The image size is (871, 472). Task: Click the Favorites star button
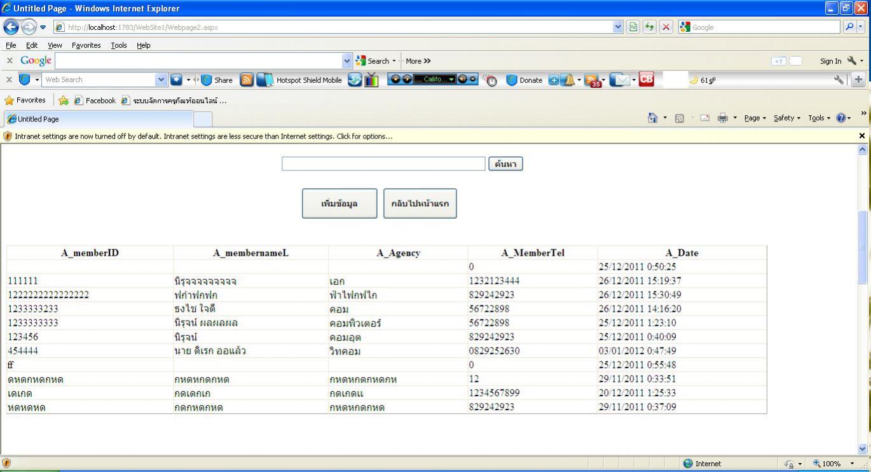click(x=25, y=101)
